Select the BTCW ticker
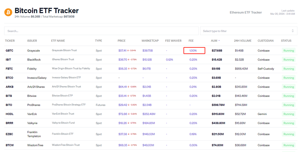 (x=10, y=145)
